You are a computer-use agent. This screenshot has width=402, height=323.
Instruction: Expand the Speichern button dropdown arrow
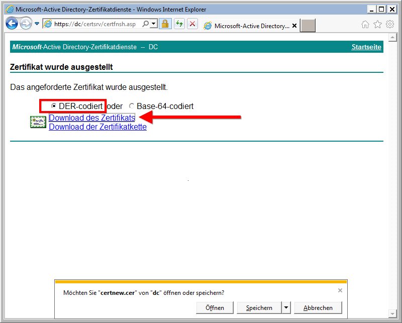(x=286, y=308)
